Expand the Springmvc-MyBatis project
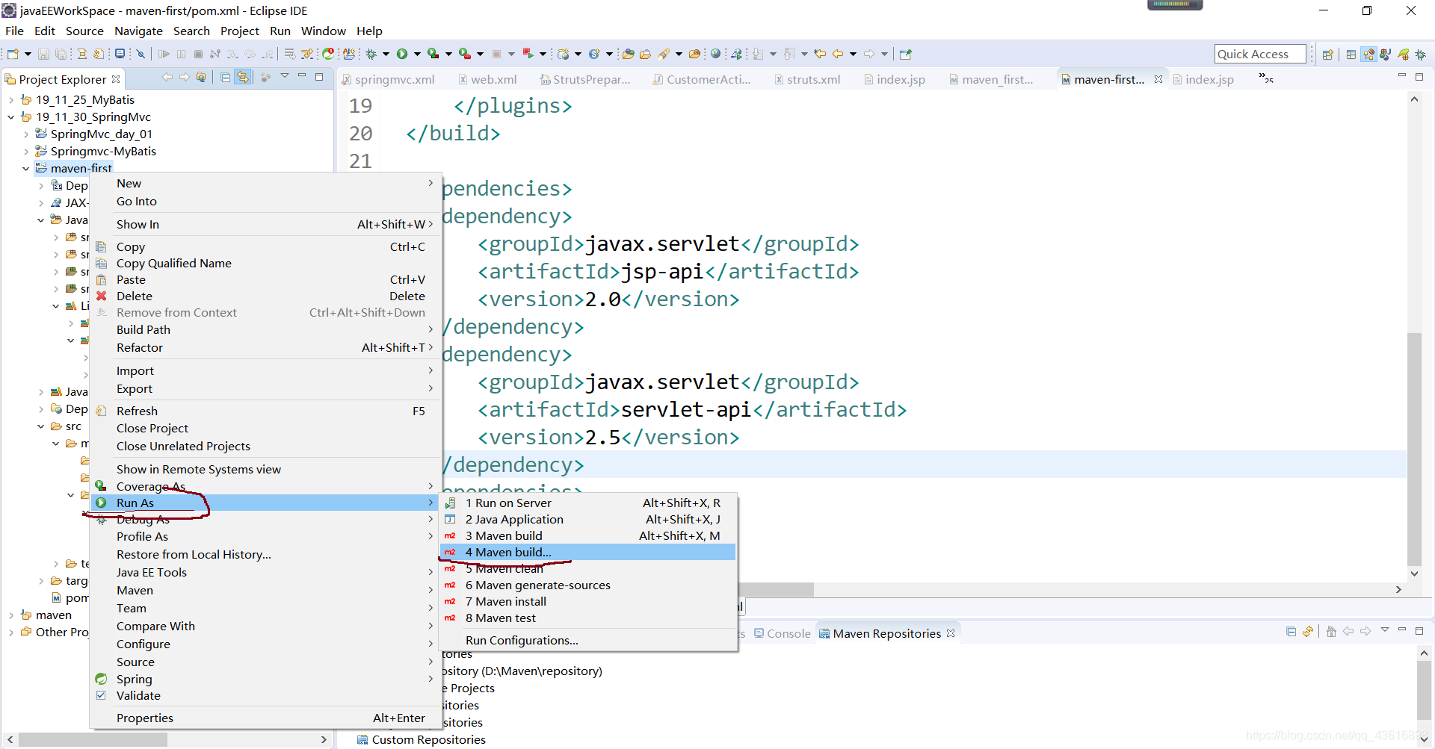This screenshot has height=749, width=1435. coord(26,152)
